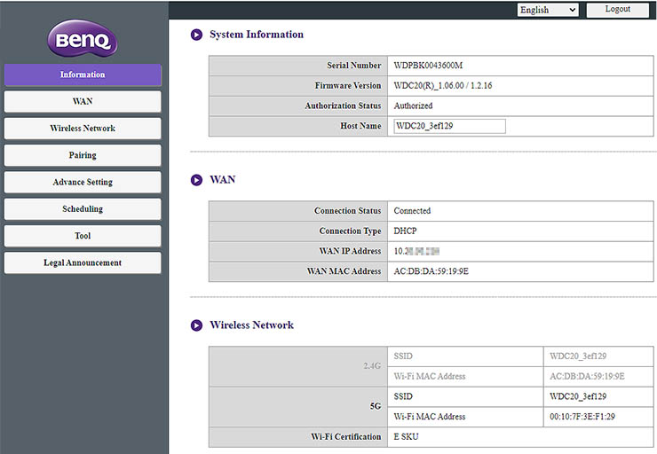Go to Wireless Network in the sidebar
657x454 pixels.
coord(83,129)
